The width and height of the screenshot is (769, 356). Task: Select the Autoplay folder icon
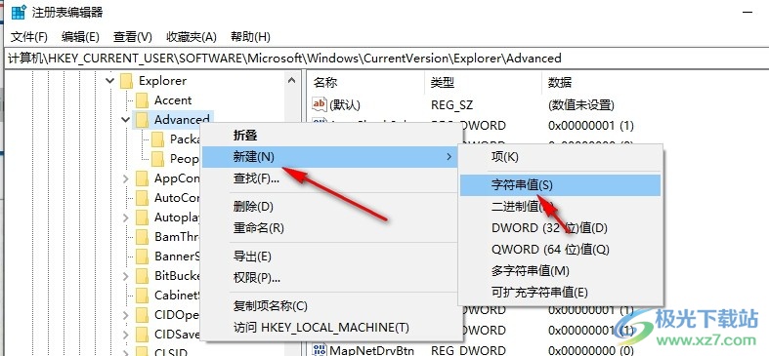[143, 218]
